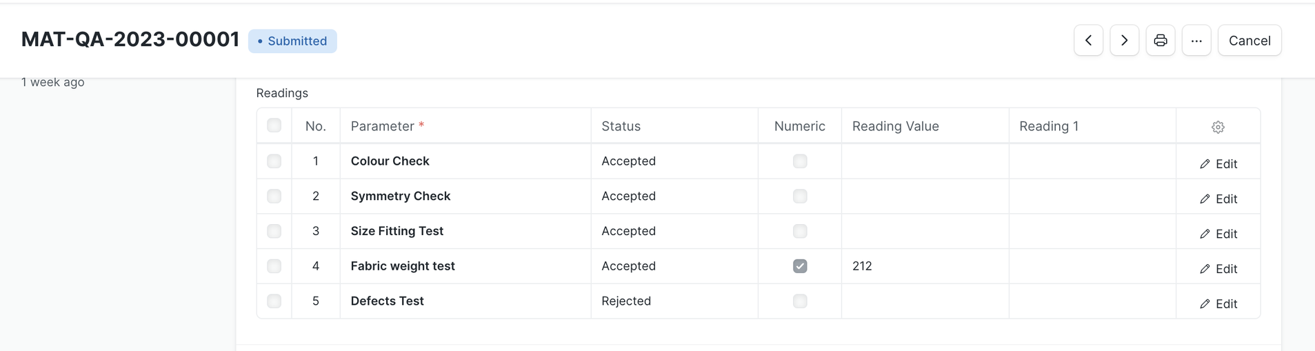Edit the Fabric weight test row

1218,269
